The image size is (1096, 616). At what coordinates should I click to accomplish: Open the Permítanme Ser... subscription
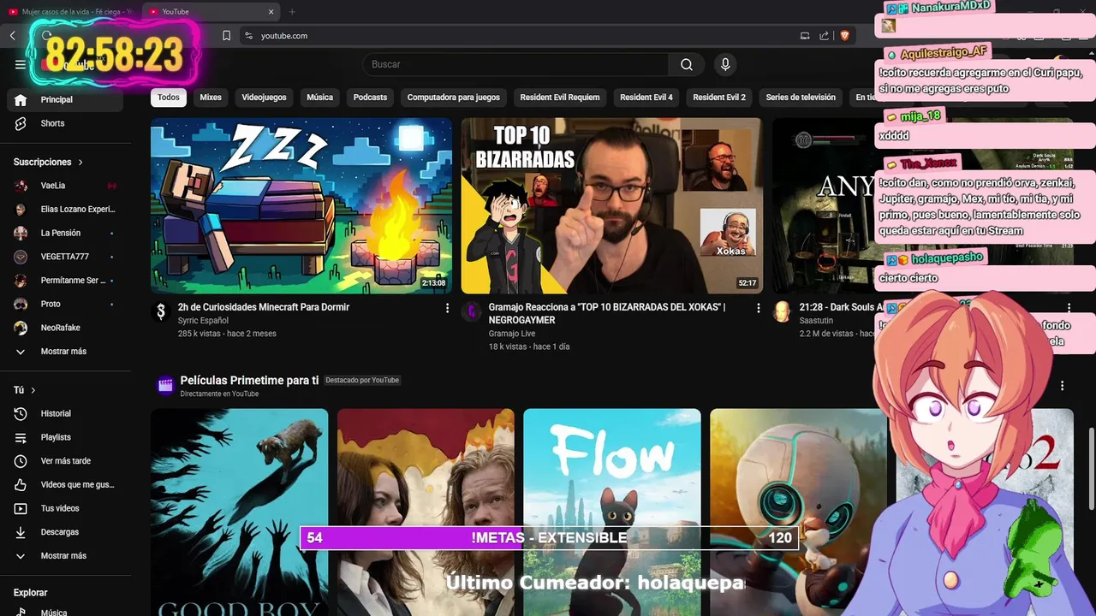coord(65,281)
